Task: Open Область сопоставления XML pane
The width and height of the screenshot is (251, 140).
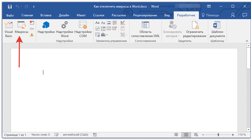Action: click(145, 29)
